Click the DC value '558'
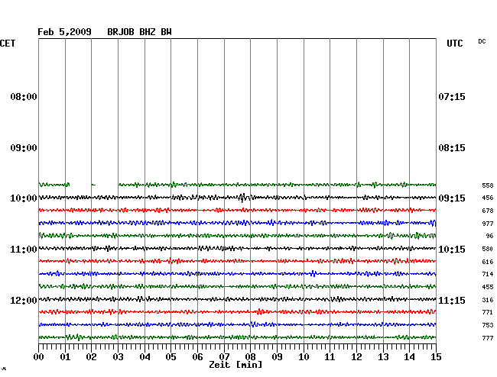The width and height of the screenshot is (497, 377). pyautogui.click(x=488, y=185)
